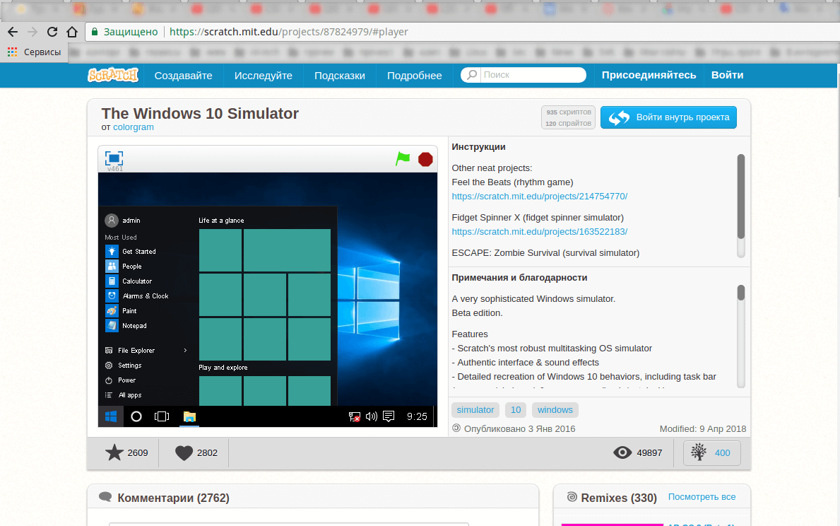
Task: Open Cortana circle icon in simulator taskbar
Action: point(136,416)
